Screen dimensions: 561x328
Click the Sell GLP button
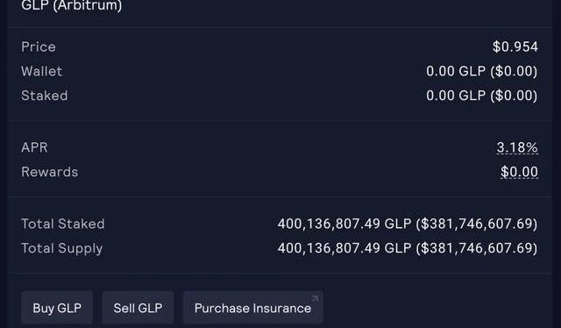coord(138,308)
